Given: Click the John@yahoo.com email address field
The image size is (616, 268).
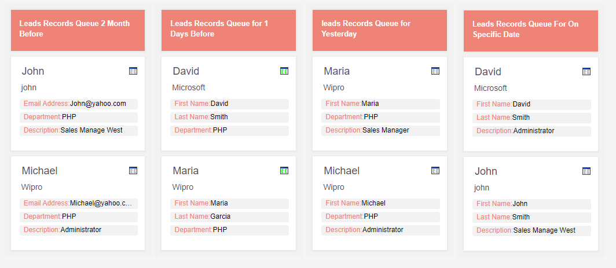Looking at the screenshot, I should pyautogui.click(x=79, y=104).
